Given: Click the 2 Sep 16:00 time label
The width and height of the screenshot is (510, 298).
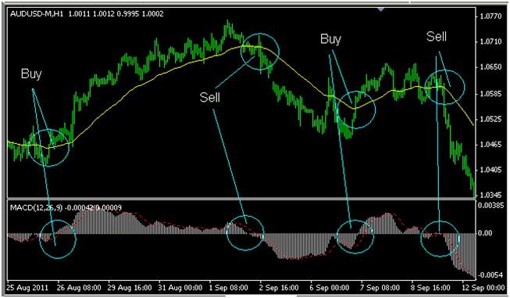Looking at the screenshot, I should (279, 288).
